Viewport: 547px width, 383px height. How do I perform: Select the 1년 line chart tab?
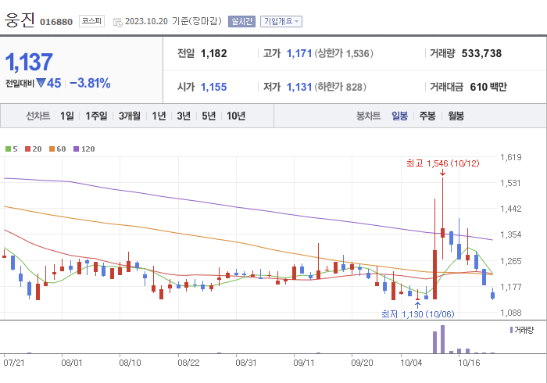(159, 116)
